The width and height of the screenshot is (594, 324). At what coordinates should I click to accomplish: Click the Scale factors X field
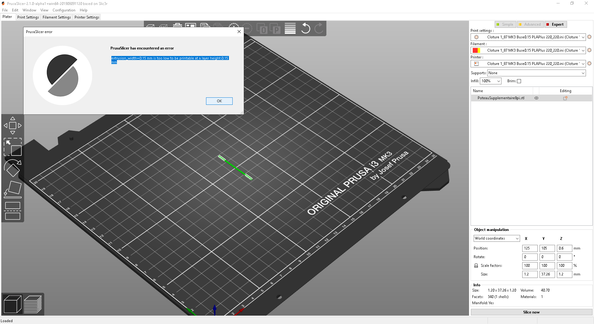click(530, 266)
